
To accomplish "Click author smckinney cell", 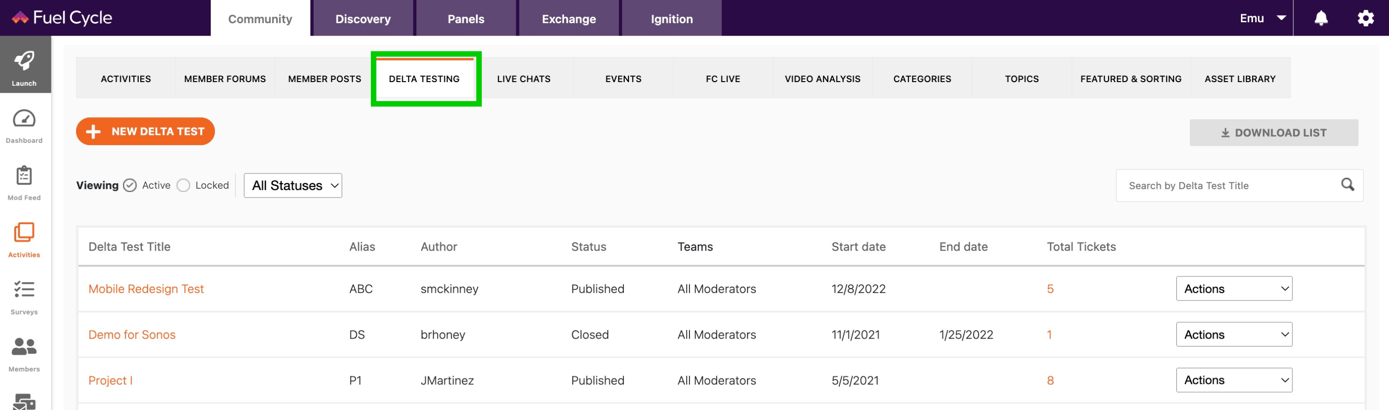I will click(x=450, y=289).
